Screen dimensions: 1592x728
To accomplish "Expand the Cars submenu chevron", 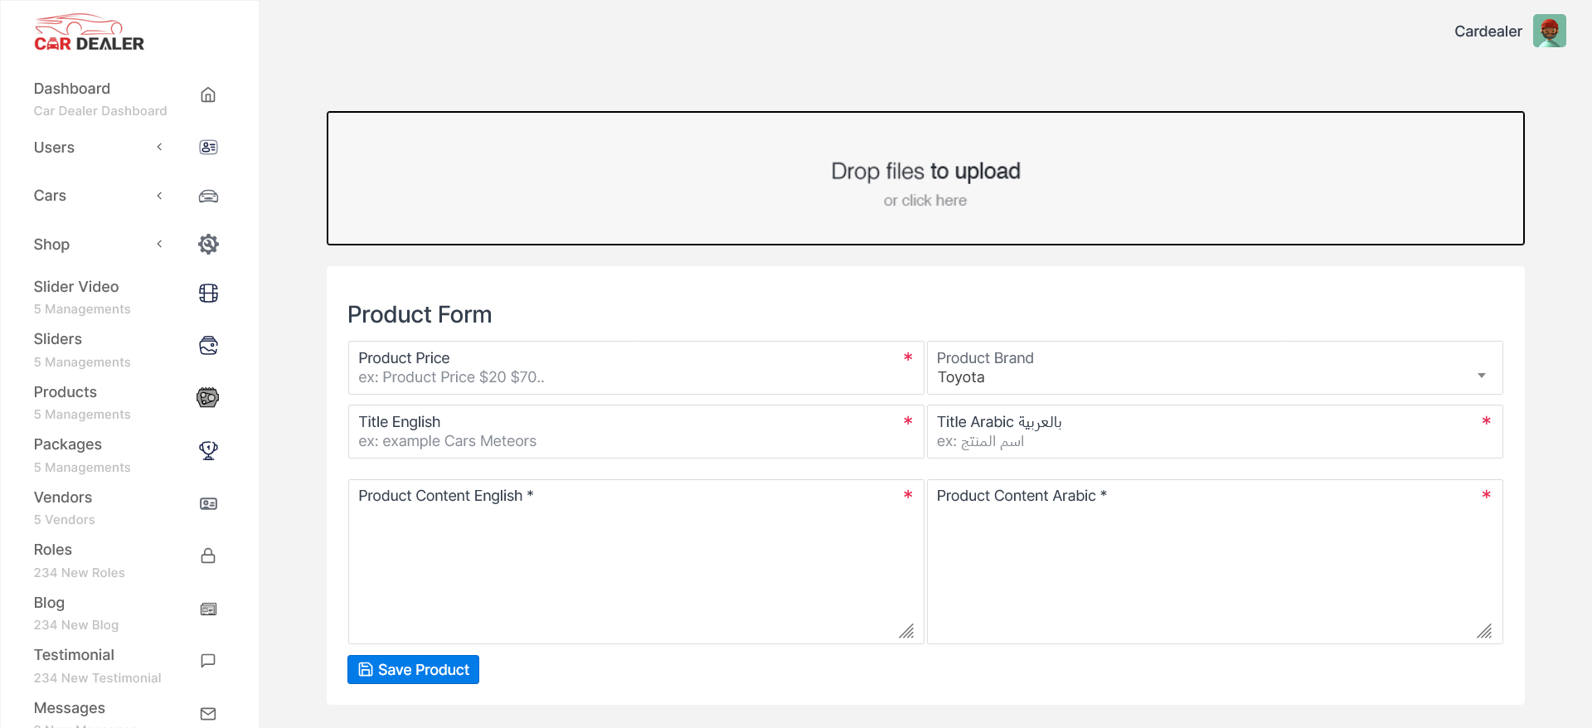I will pyautogui.click(x=159, y=196).
